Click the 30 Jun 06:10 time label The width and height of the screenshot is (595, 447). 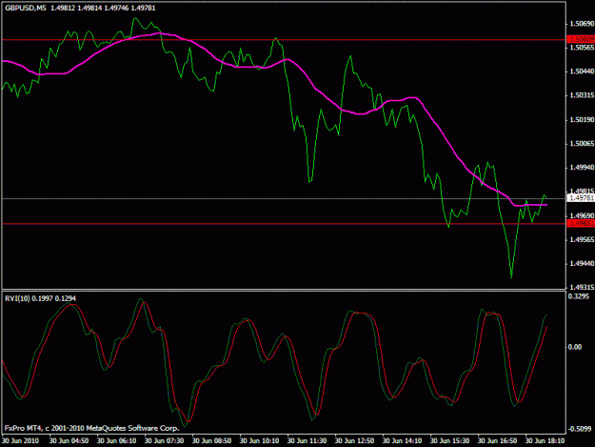[116, 441]
